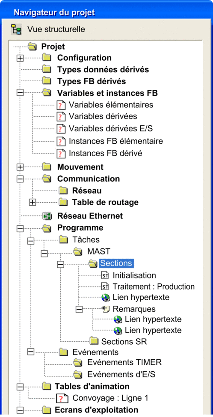Collapse the Variables et instances FB node

click(x=20, y=93)
